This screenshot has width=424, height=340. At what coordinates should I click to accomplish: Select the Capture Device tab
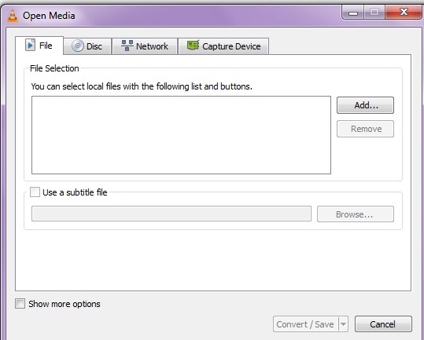(223, 46)
